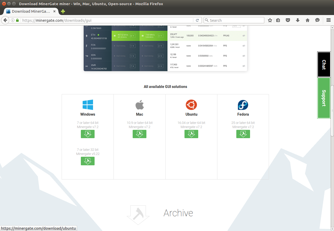Click the 'Minergate v5.22' version text

click(x=88, y=154)
